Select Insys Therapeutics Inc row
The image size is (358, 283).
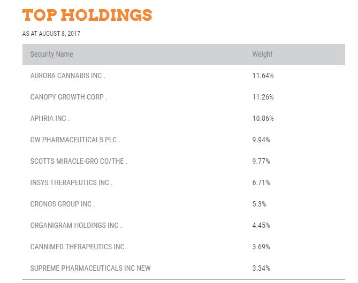71,183
